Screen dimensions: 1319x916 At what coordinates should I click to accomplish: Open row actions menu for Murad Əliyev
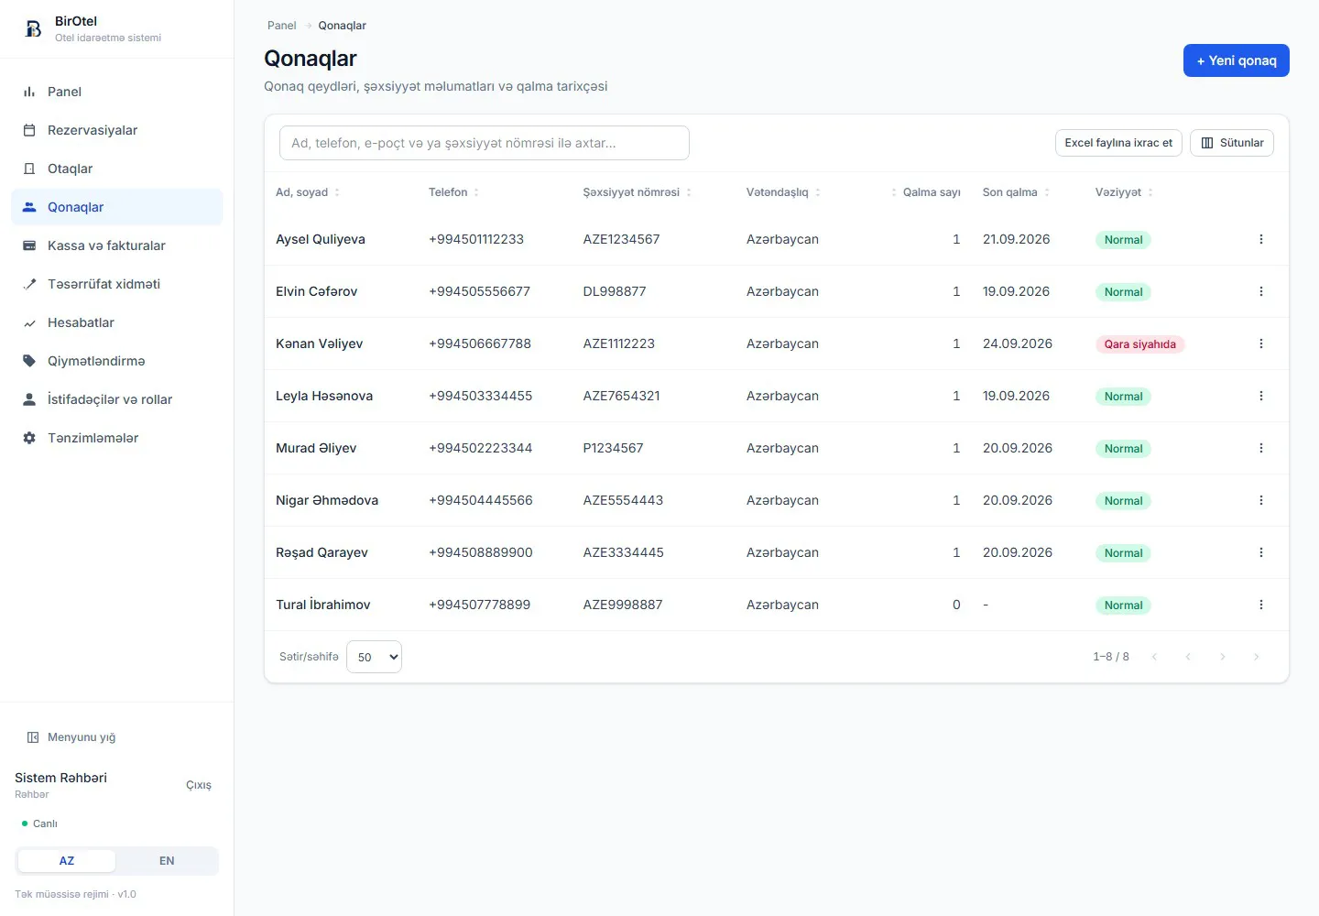click(1261, 448)
